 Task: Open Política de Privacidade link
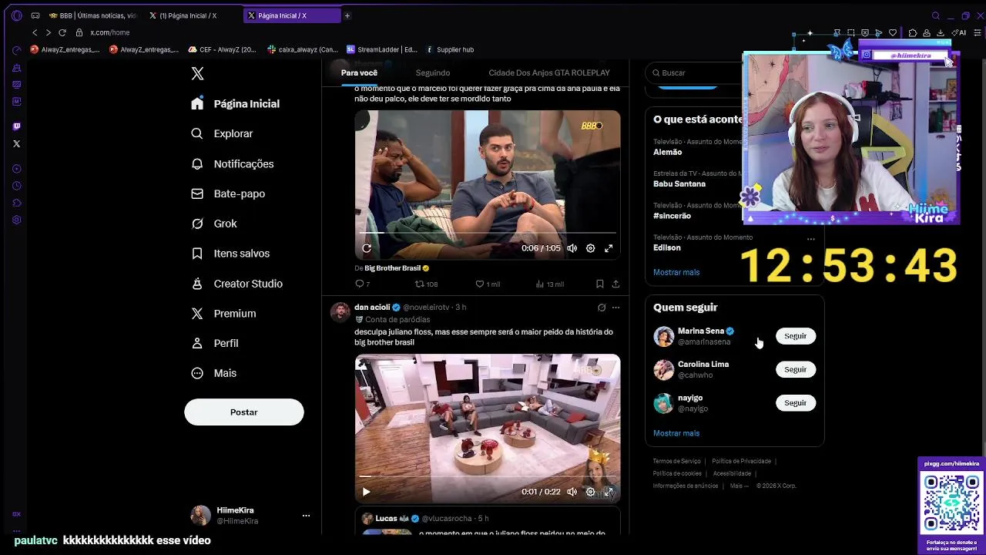click(x=741, y=461)
